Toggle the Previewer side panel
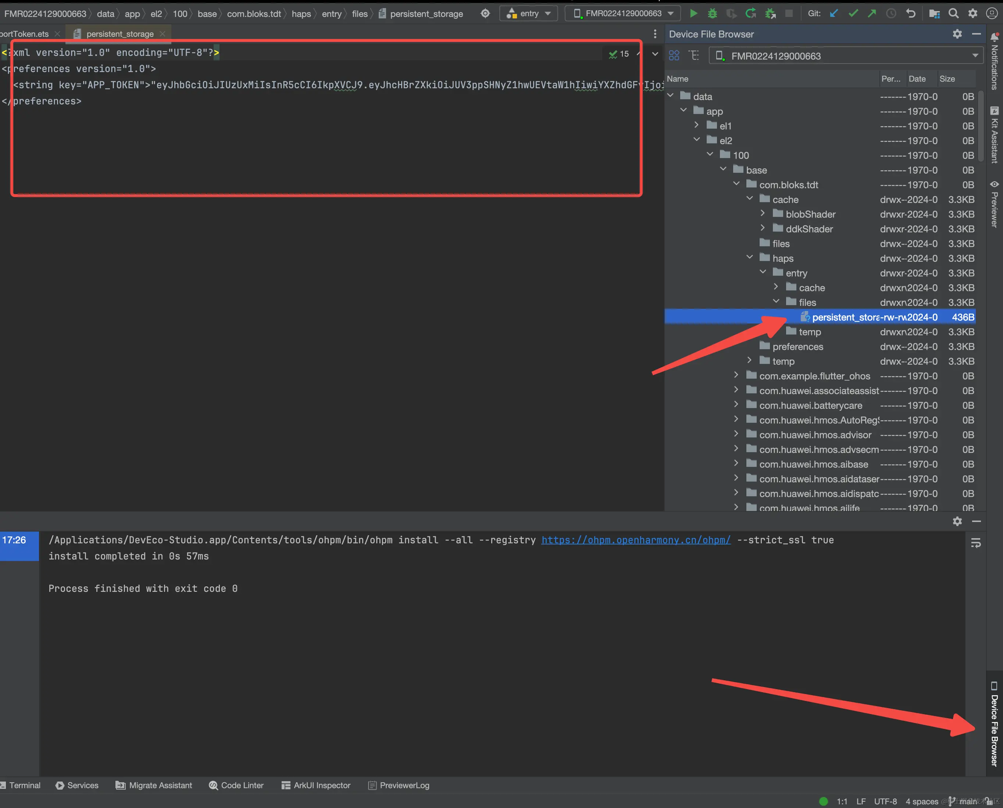The width and height of the screenshot is (1003, 808). pos(995,204)
